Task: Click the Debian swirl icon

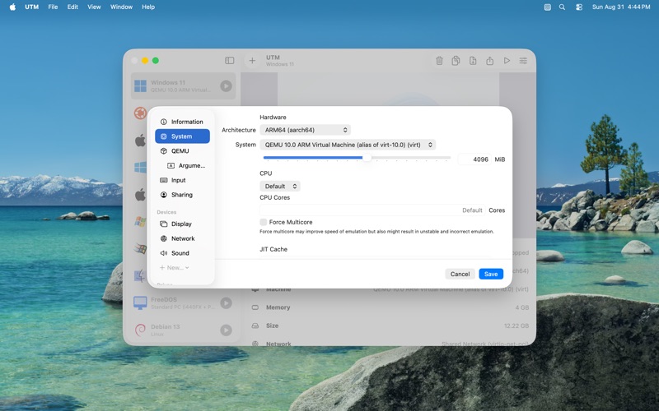Action: pyautogui.click(x=140, y=330)
